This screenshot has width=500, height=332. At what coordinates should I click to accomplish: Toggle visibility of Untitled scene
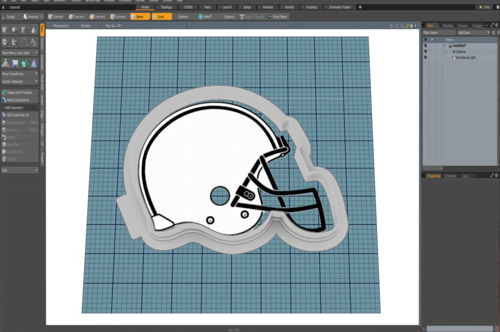click(425, 45)
